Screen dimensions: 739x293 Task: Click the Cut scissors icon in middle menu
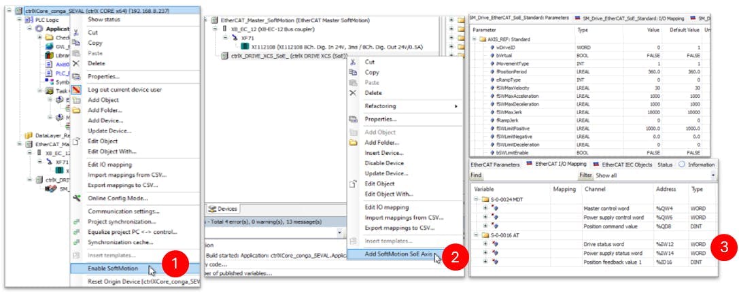pos(353,62)
